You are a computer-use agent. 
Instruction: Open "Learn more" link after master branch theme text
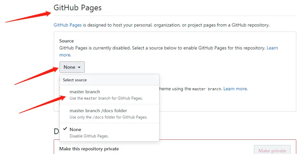click(235, 89)
